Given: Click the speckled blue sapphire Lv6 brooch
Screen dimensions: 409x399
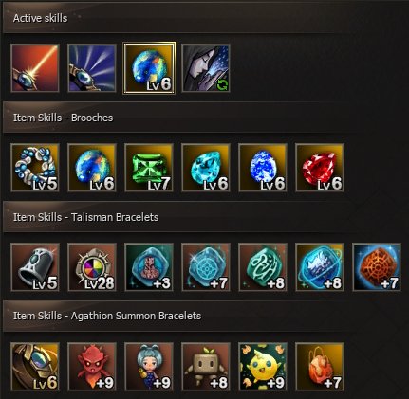Looking at the screenshot, I should point(263,168).
